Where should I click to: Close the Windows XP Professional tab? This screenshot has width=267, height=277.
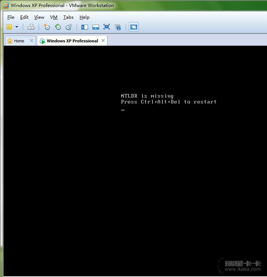(103, 41)
